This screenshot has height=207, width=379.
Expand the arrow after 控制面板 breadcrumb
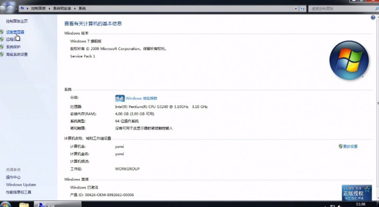[49, 9]
